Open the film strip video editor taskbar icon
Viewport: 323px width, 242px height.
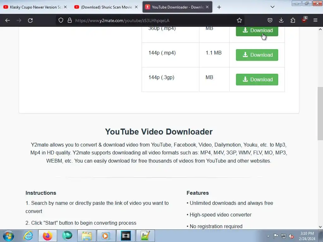[126, 236]
